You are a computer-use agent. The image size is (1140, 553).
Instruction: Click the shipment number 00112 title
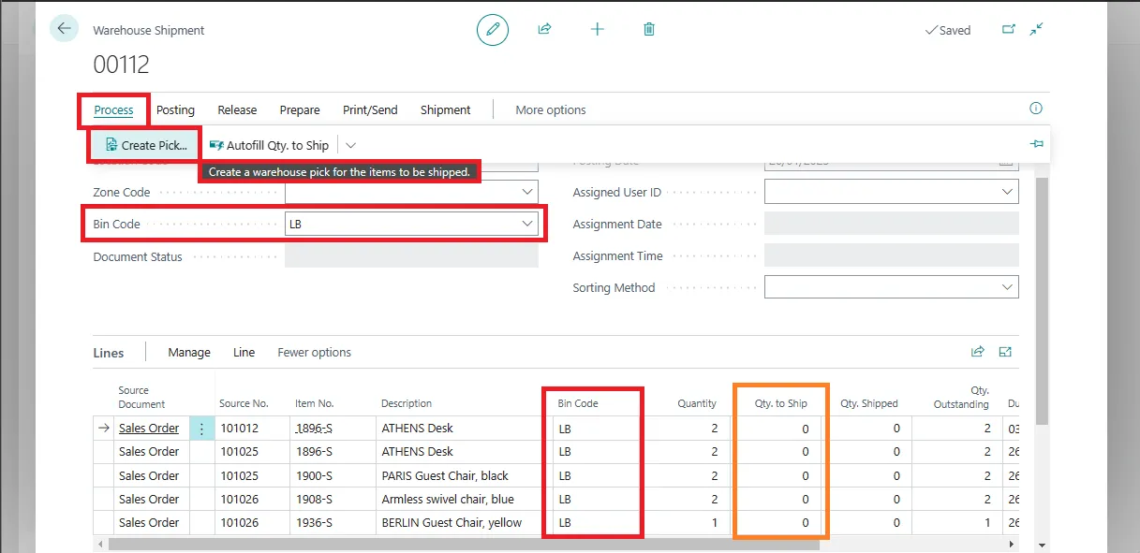[x=121, y=65]
